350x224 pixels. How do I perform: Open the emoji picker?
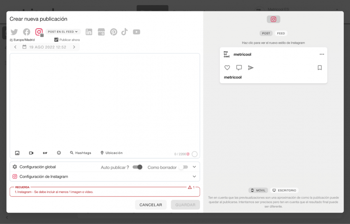[59, 153]
